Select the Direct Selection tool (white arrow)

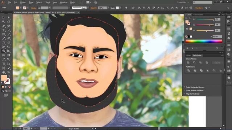click(x=9, y=18)
